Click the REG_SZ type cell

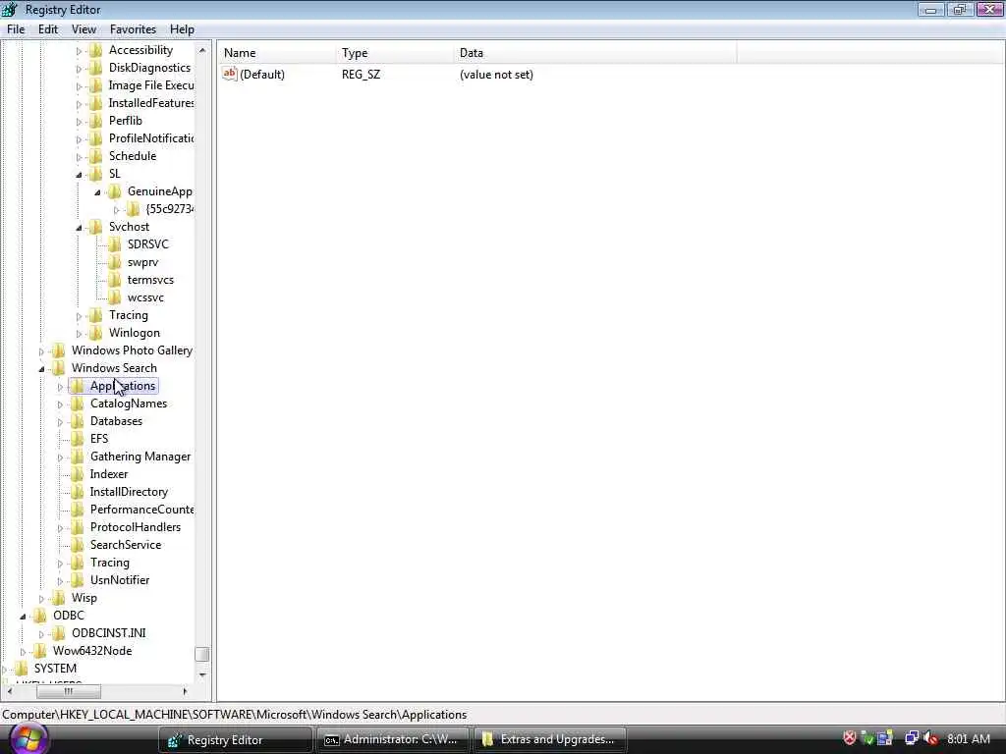click(361, 75)
